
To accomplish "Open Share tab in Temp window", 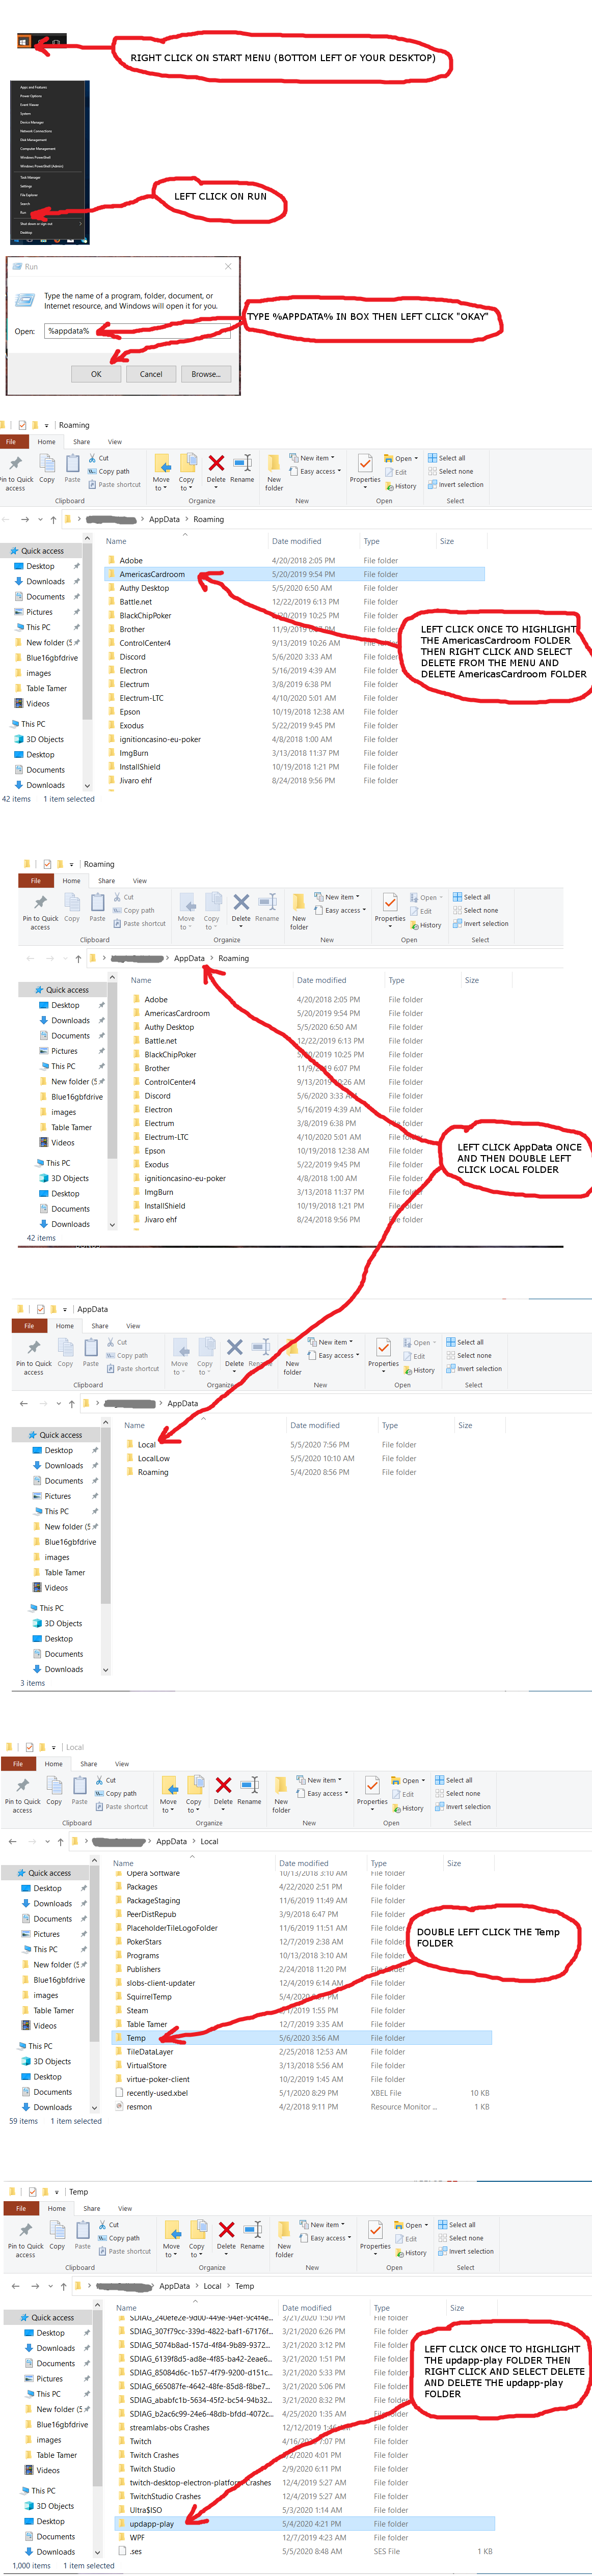I will point(92,2208).
